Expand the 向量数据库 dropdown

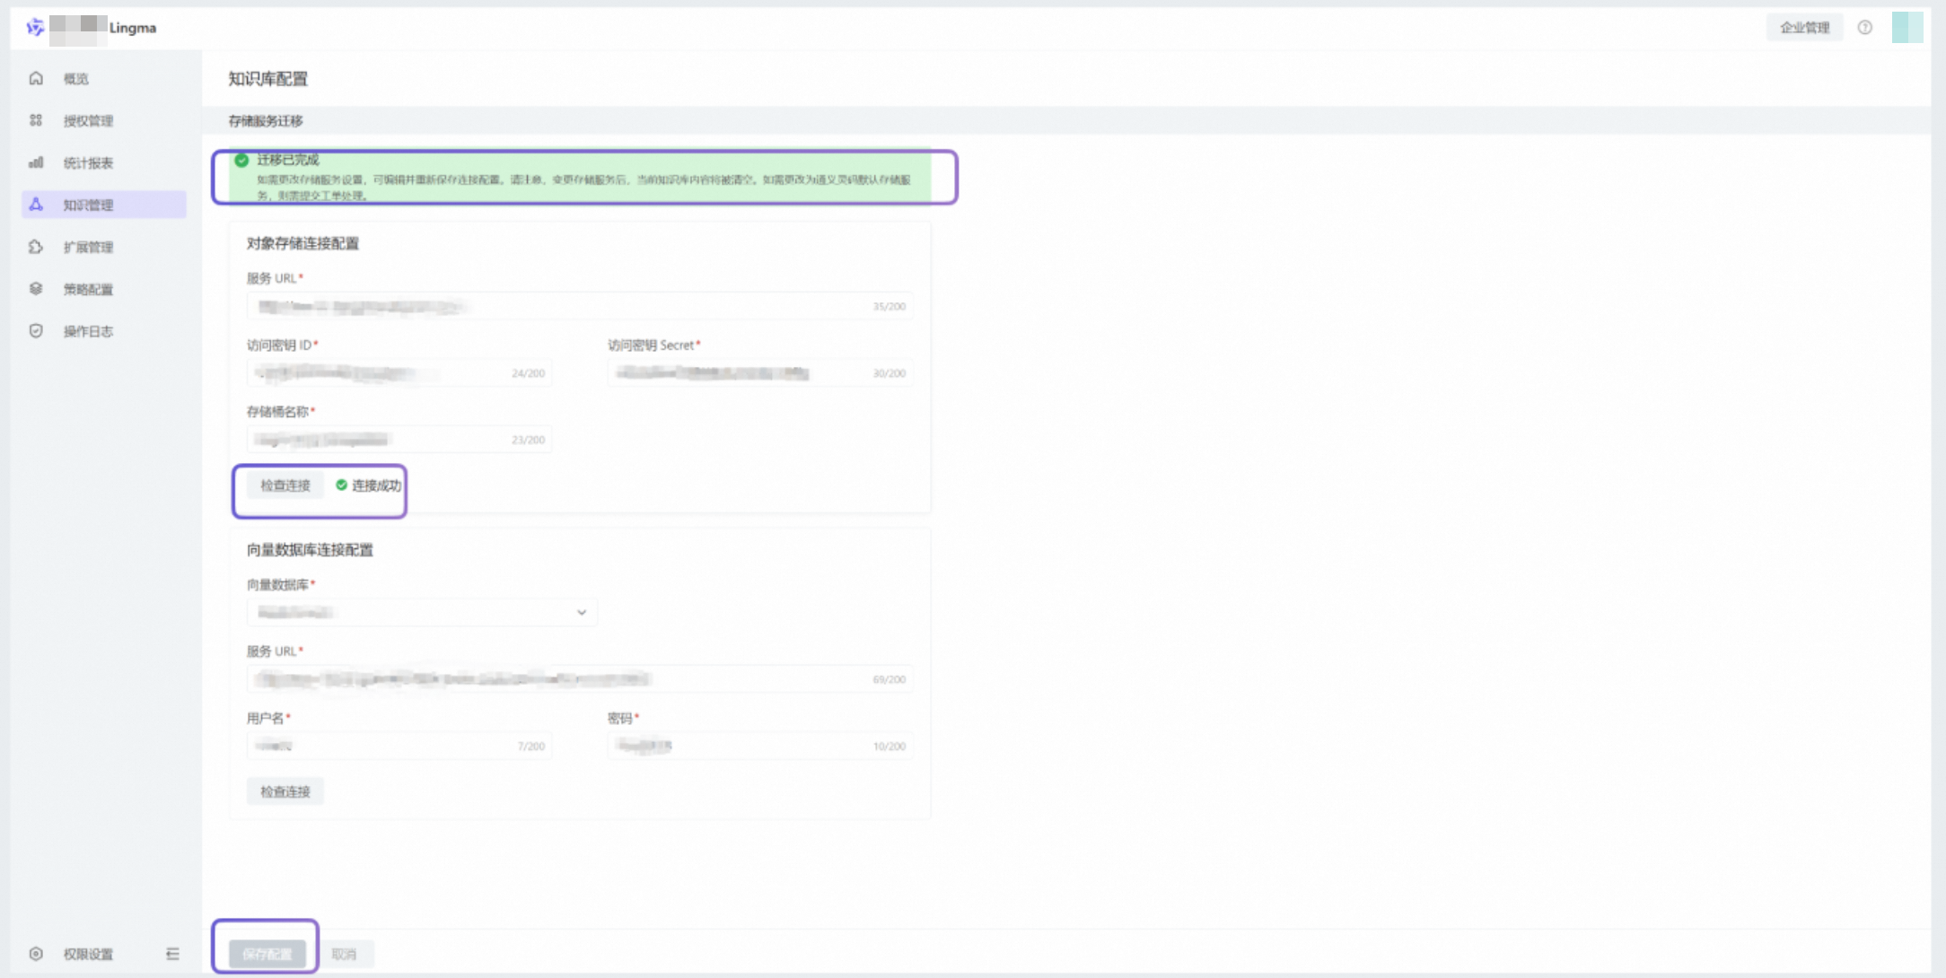[421, 613]
